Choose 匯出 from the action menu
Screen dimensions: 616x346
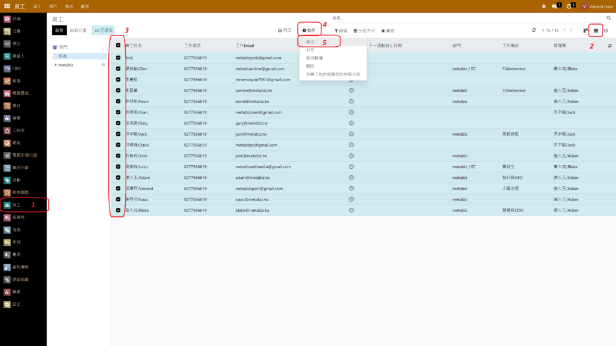click(x=311, y=42)
